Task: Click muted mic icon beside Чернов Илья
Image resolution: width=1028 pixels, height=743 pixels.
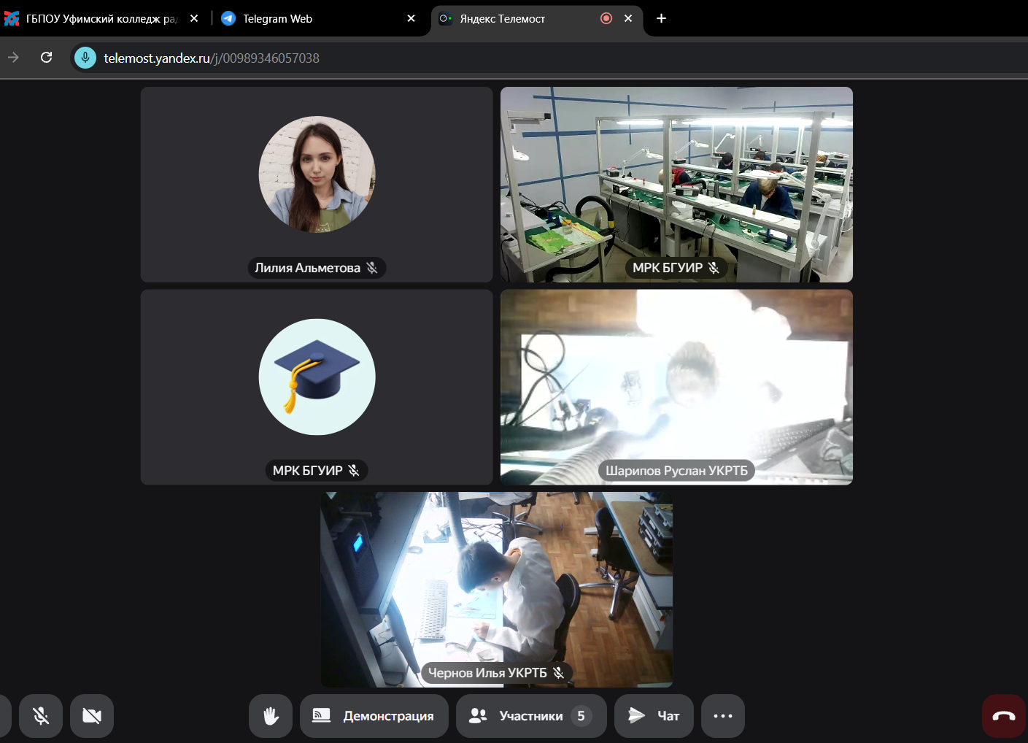Action: [x=559, y=673]
